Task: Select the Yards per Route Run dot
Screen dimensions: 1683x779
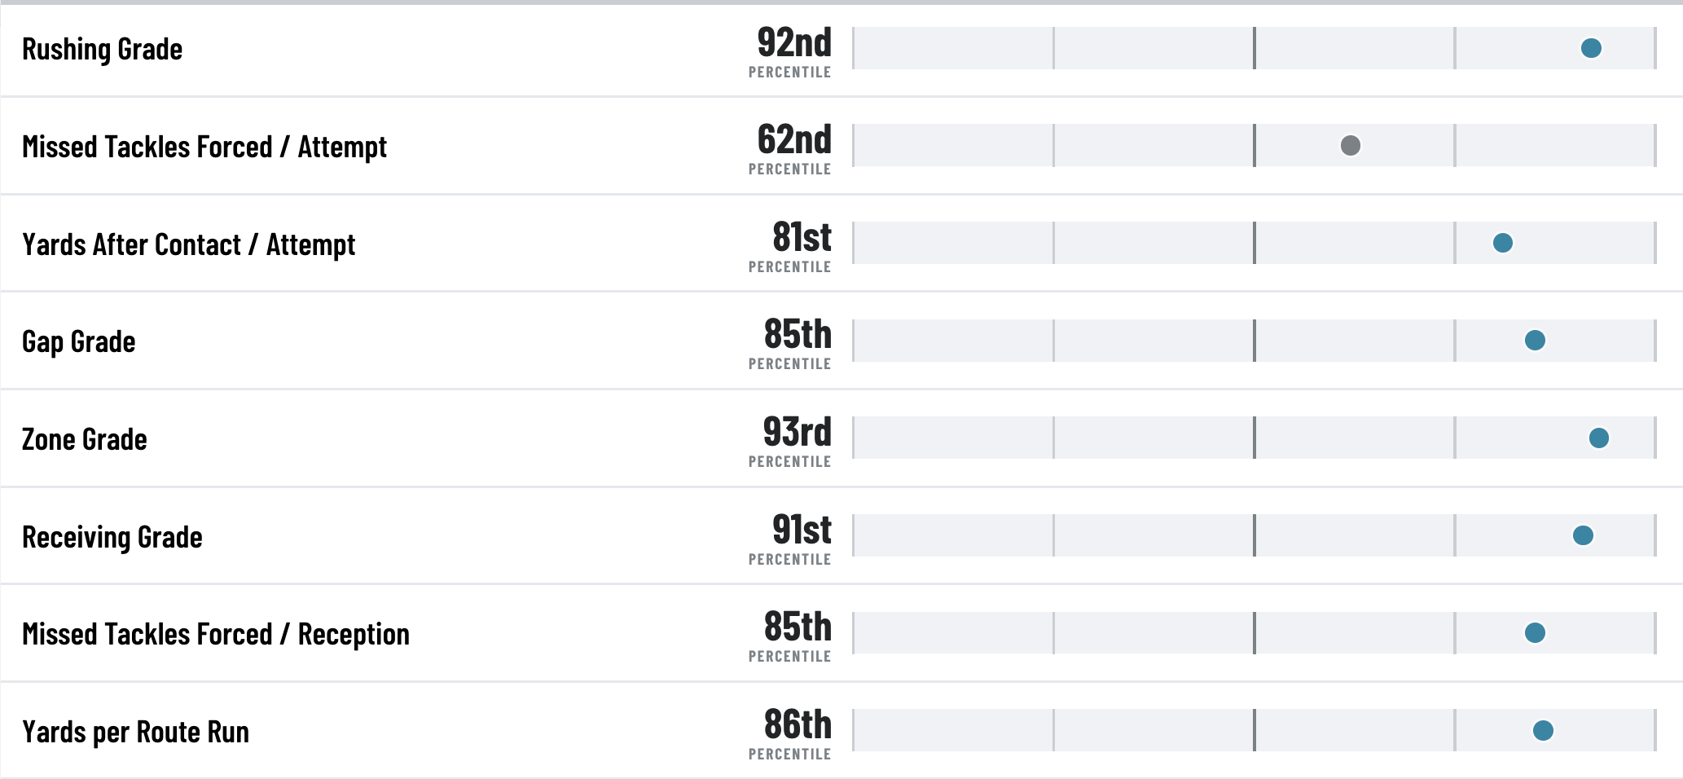Action: (1543, 730)
